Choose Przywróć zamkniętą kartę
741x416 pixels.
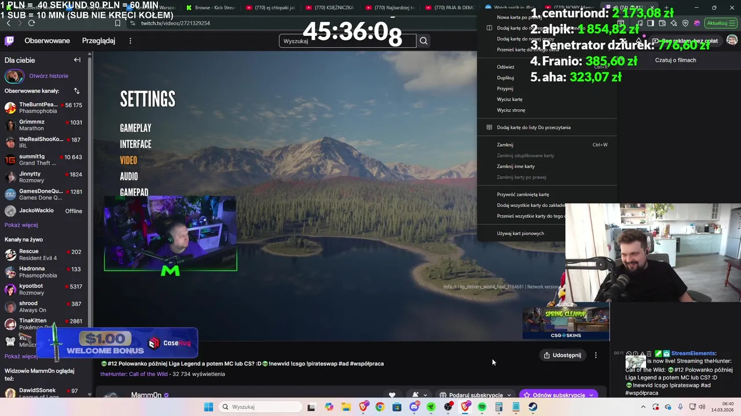click(523, 195)
